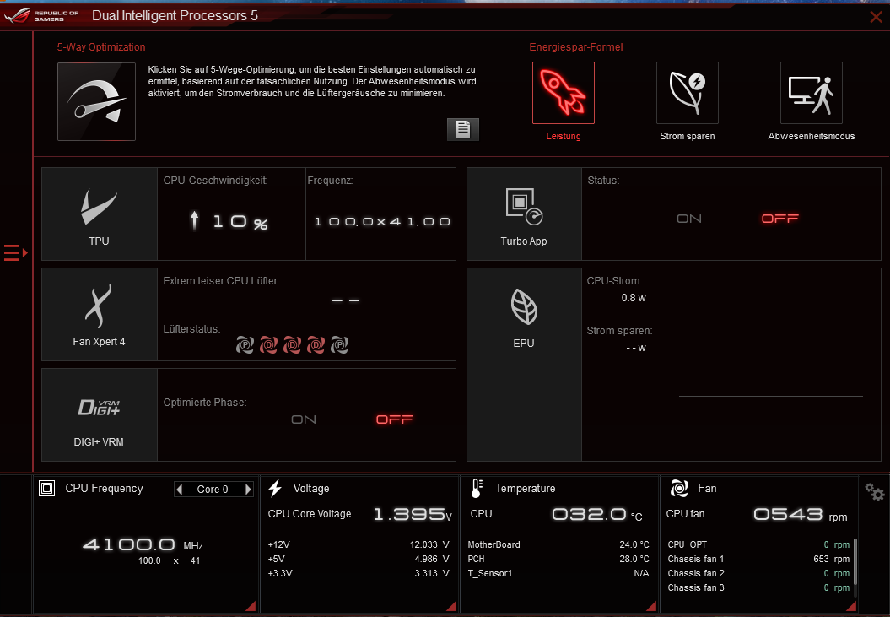Image resolution: width=890 pixels, height=617 pixels.
Task: Click the fifth fan status icon
Action: (339, 344)
